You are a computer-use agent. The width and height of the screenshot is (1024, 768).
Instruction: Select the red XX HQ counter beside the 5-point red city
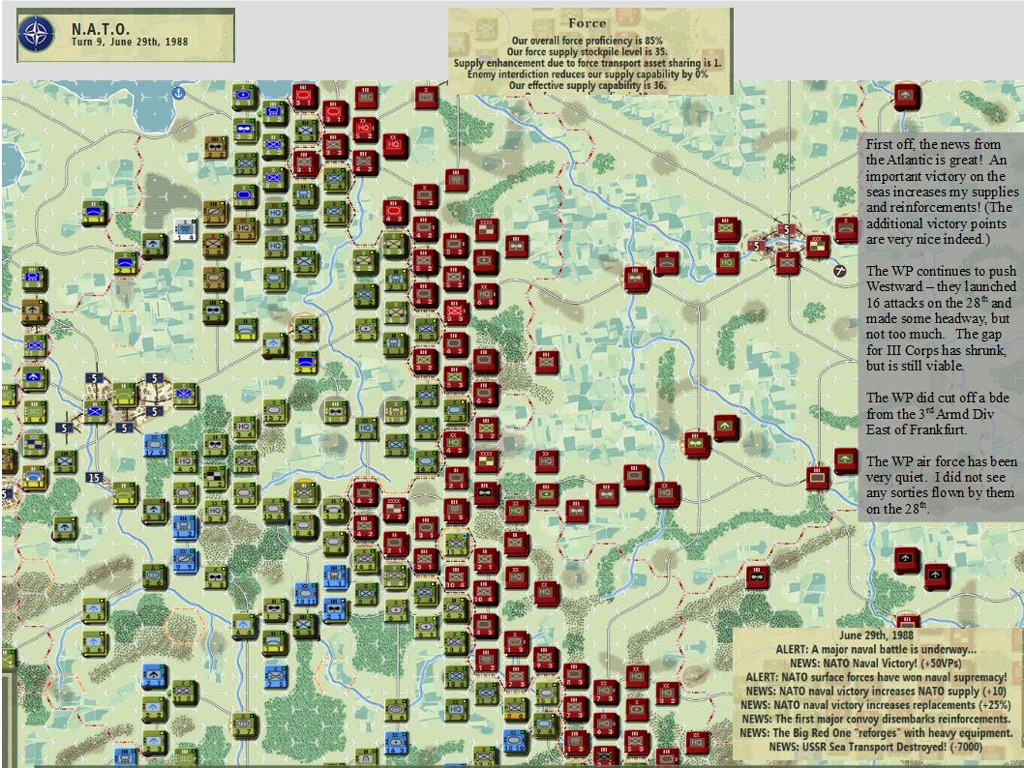pos(728,263)
